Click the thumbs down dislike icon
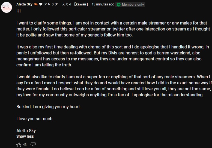 [33, 145]
